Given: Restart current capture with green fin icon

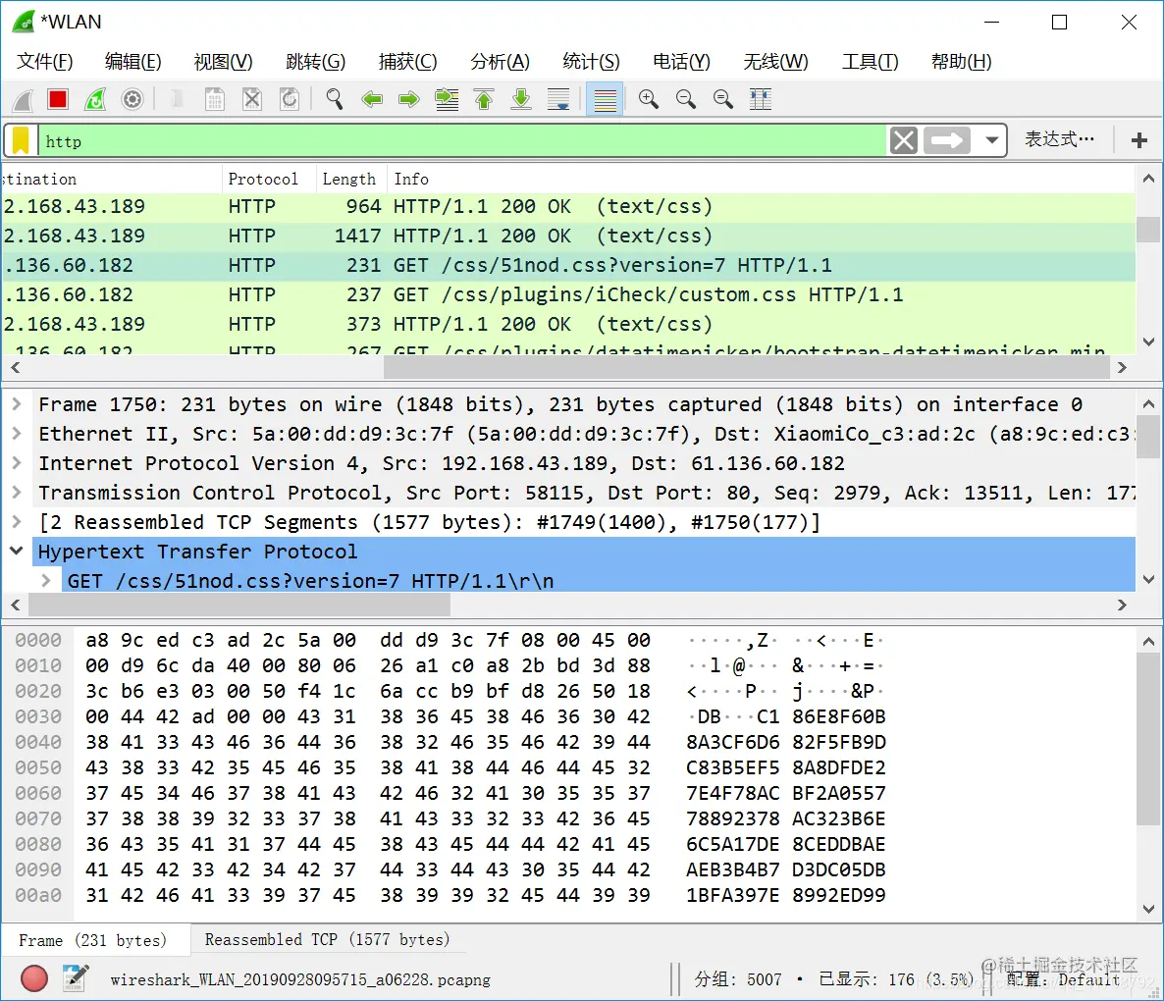Looking at the screenshot, I should (x=96, y=99).
